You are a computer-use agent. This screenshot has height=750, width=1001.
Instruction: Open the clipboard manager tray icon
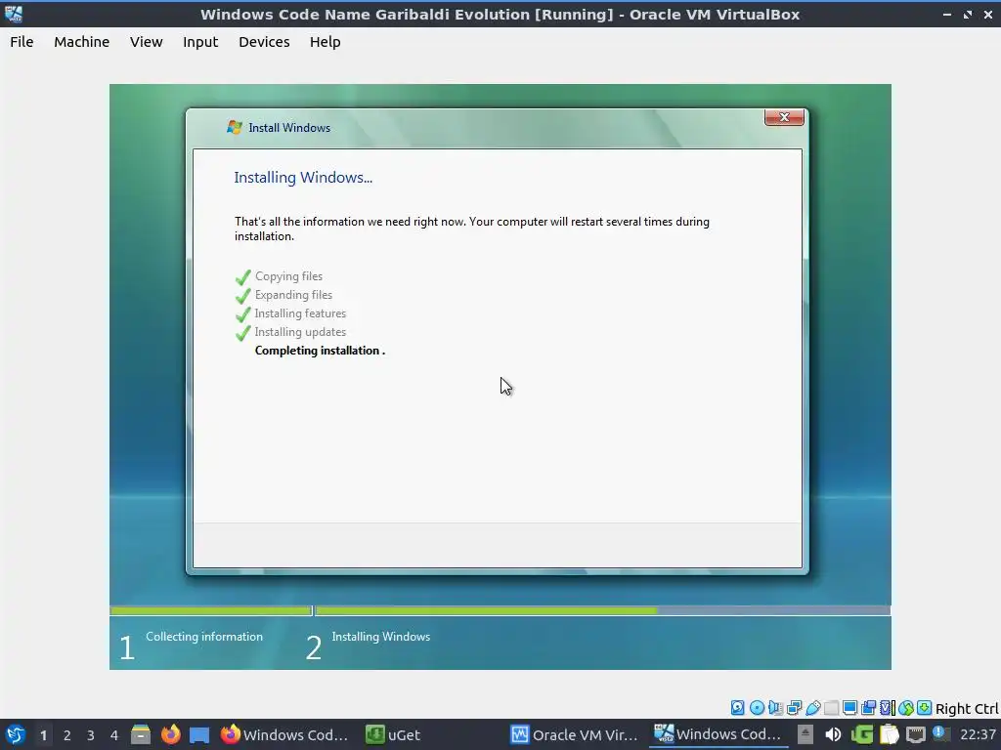coord(889,734)
